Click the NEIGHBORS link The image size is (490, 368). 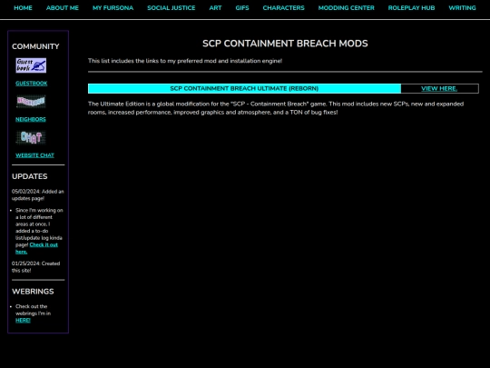(31, 119)
